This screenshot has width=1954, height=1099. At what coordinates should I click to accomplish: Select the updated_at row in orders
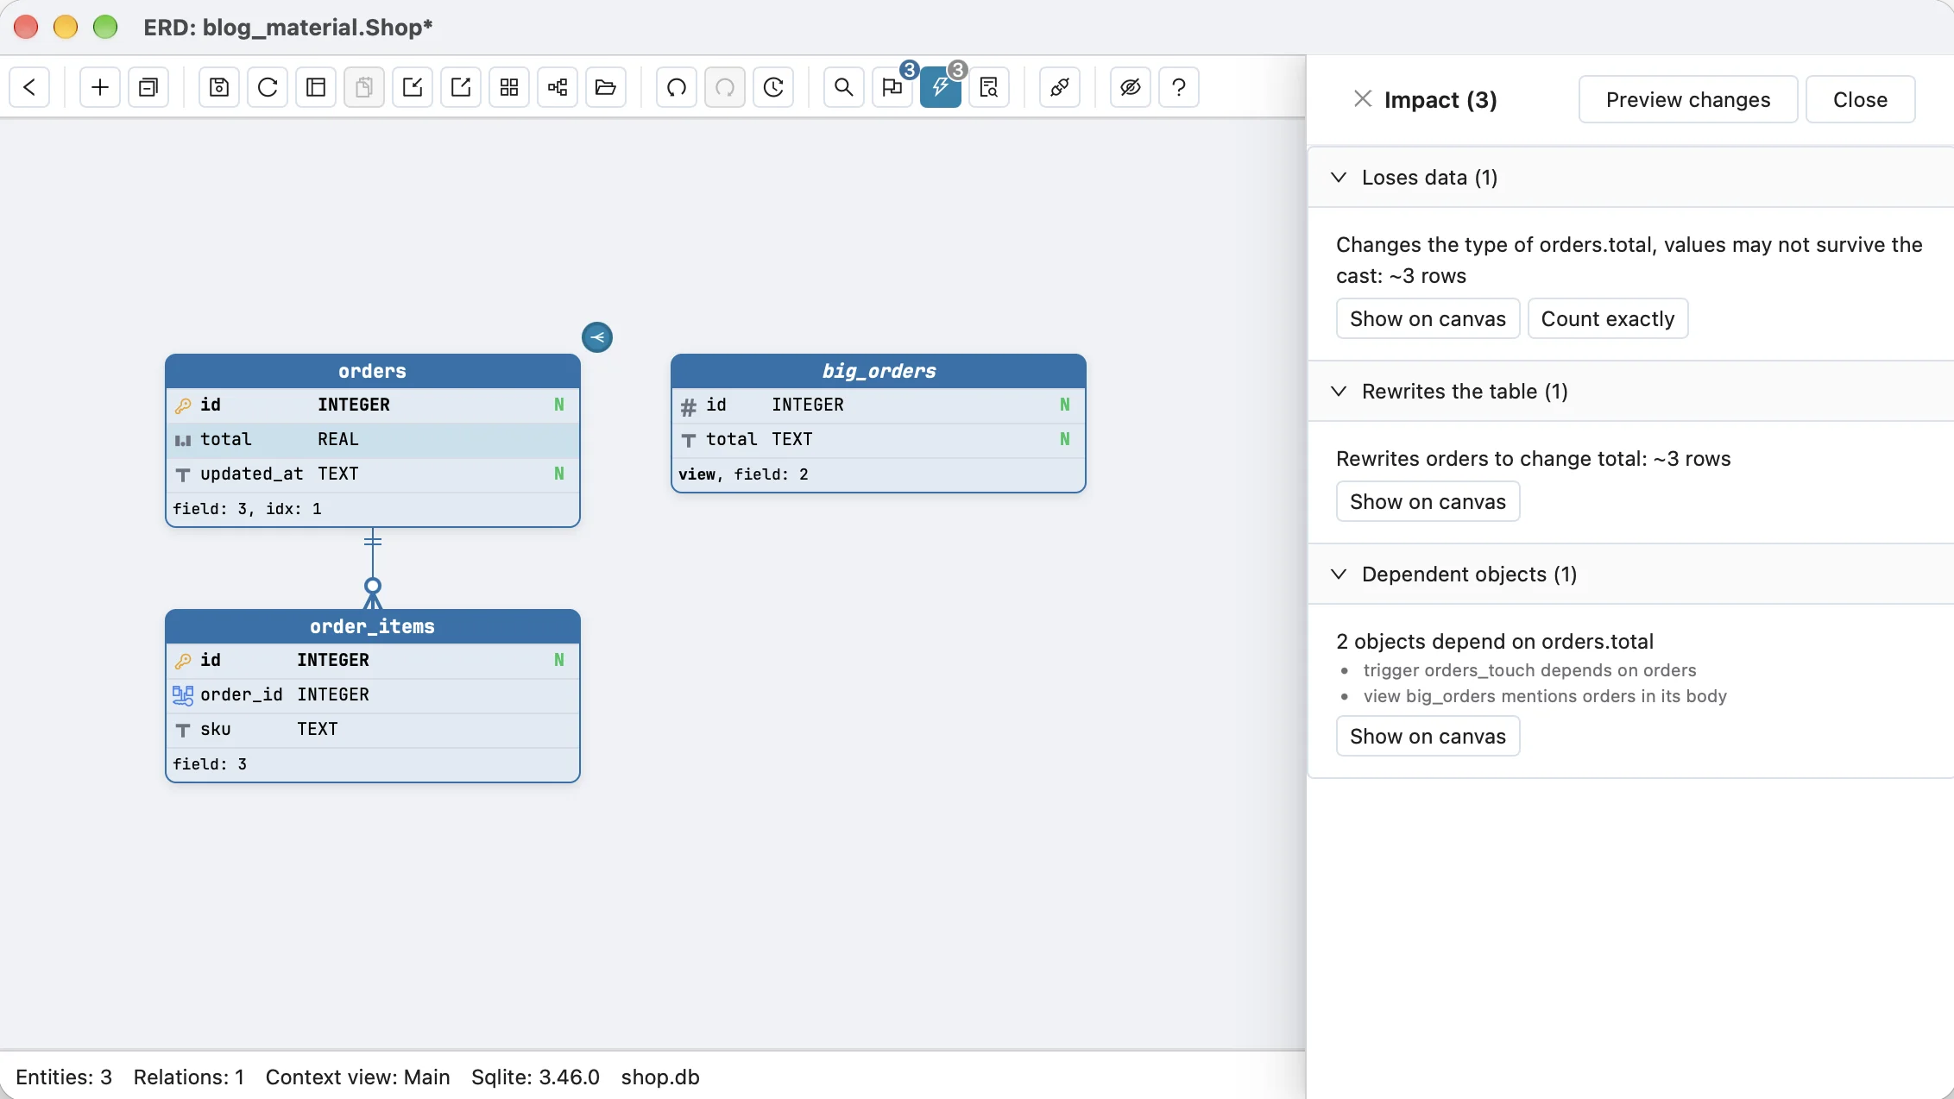[x=373, y=474]
